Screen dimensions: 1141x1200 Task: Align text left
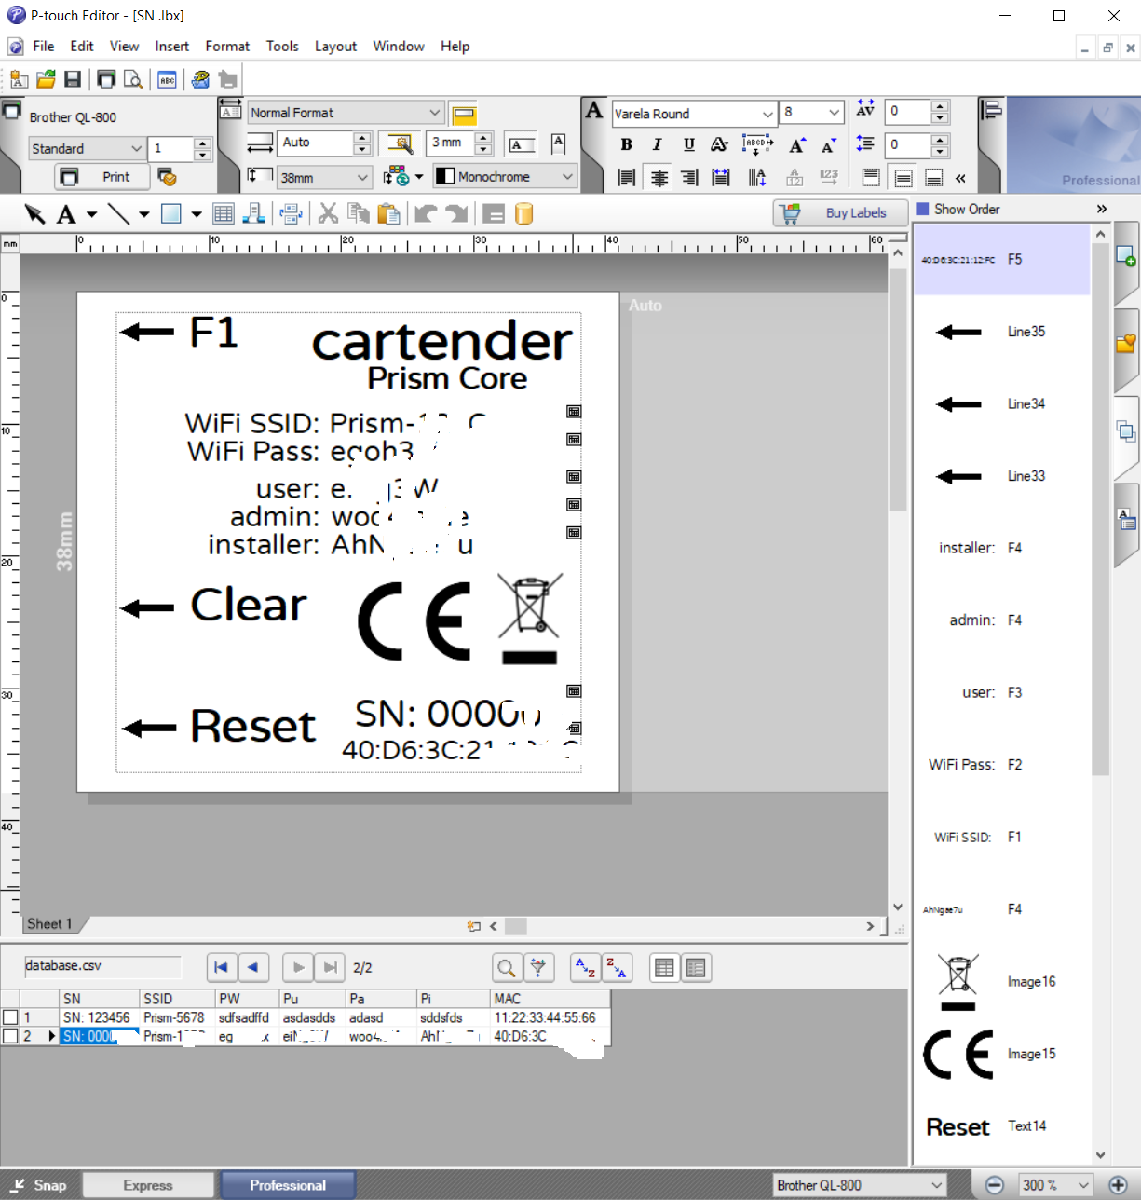coord(627,177)
